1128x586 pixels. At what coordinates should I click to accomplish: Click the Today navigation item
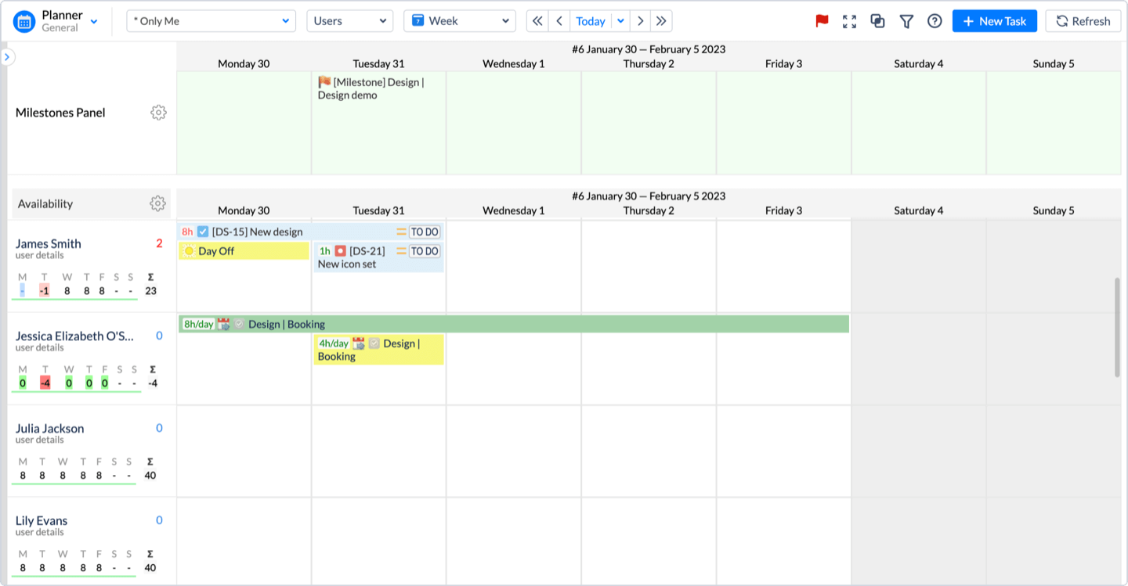coord(590,21)
